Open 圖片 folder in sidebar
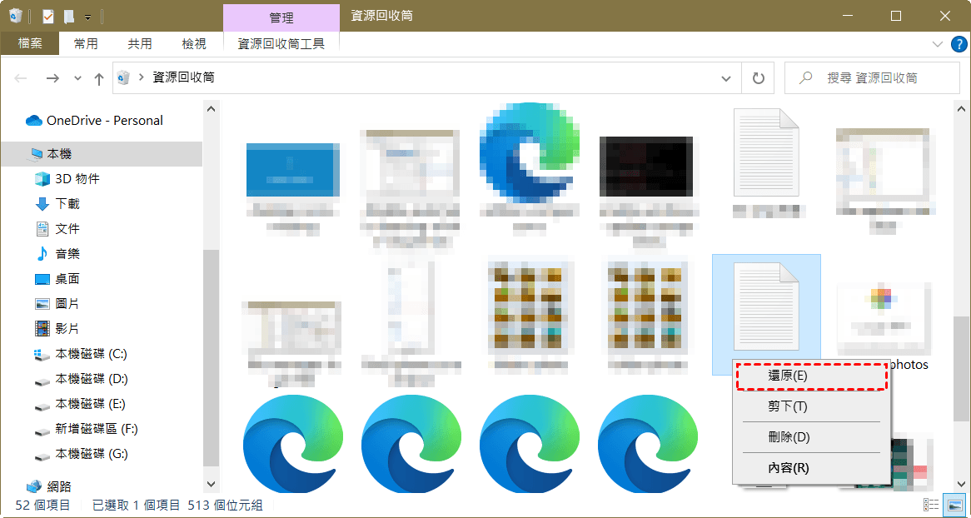 (x=57, y=304)
